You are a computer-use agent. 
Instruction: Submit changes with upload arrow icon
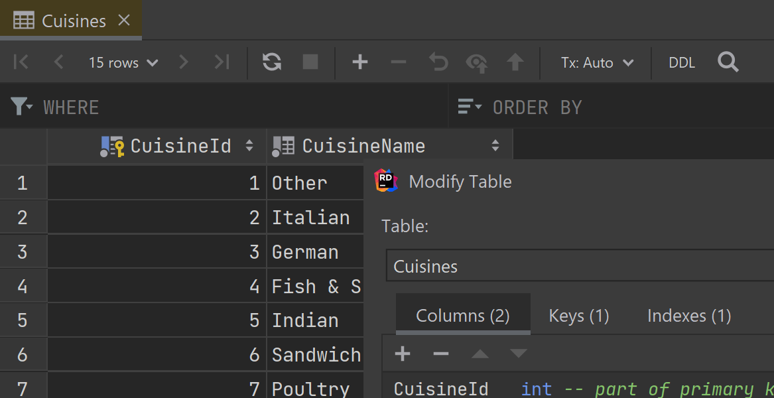coord(515,62)
